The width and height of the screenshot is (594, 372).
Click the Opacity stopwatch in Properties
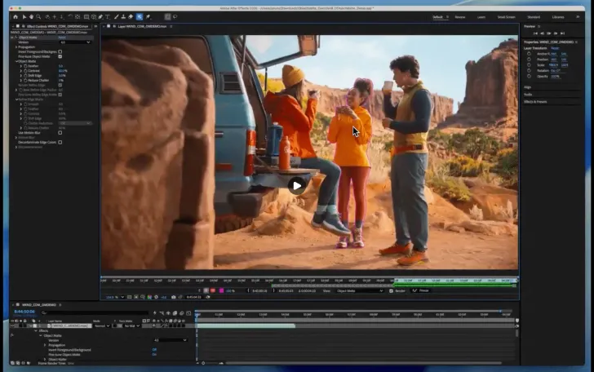coord(529,76)
